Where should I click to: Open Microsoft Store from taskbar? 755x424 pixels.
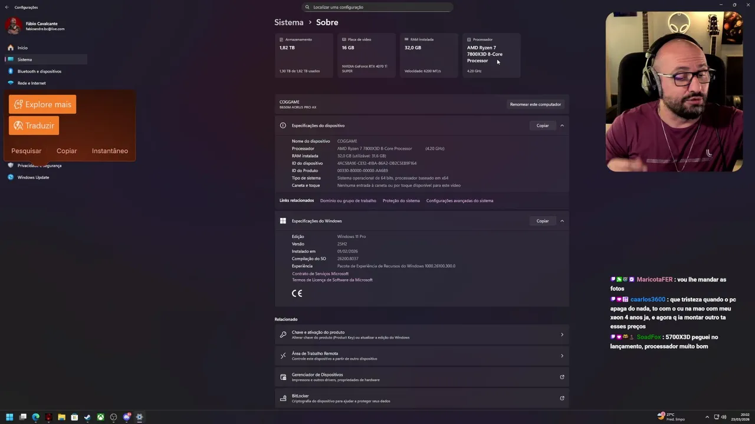click(74, 417)
